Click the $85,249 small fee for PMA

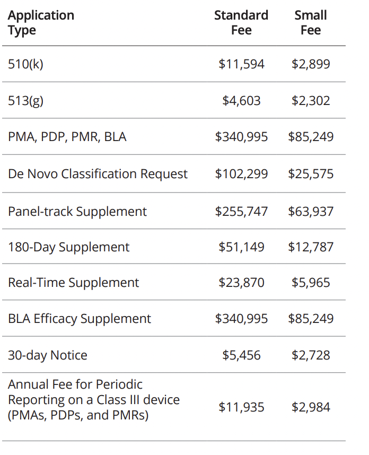[311, 137]
